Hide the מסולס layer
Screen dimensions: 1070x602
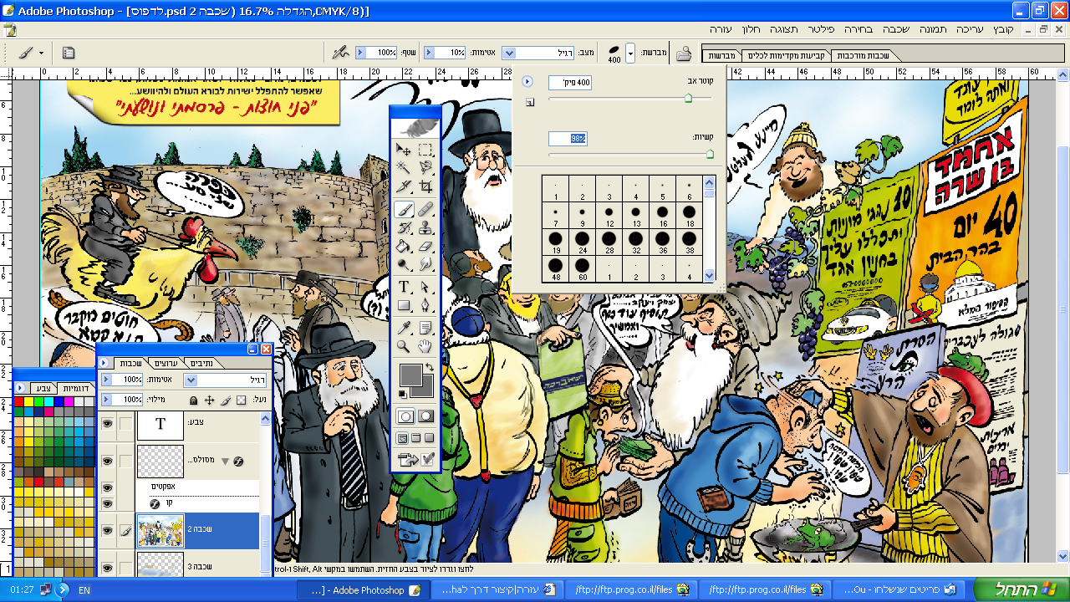point(107,461)
